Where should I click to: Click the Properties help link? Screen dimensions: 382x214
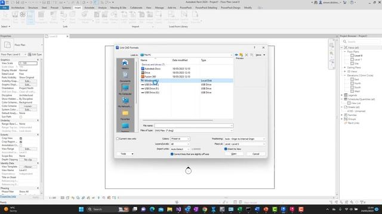pos(8,197)
